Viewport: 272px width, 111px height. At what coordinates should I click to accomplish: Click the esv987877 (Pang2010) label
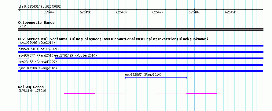pos(36,55)
